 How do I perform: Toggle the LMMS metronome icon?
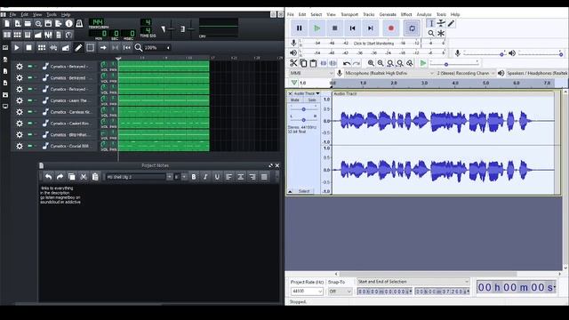click(x=79, y=24)
